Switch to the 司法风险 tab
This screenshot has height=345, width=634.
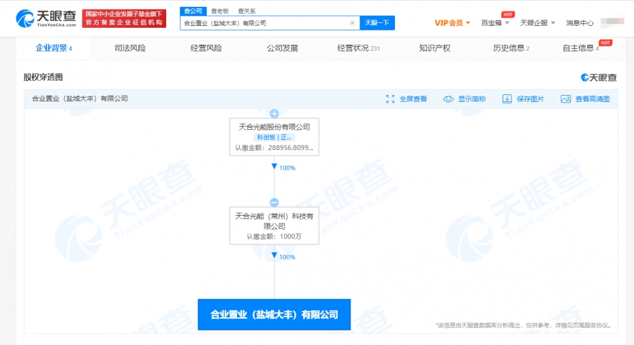pos(130,48)
